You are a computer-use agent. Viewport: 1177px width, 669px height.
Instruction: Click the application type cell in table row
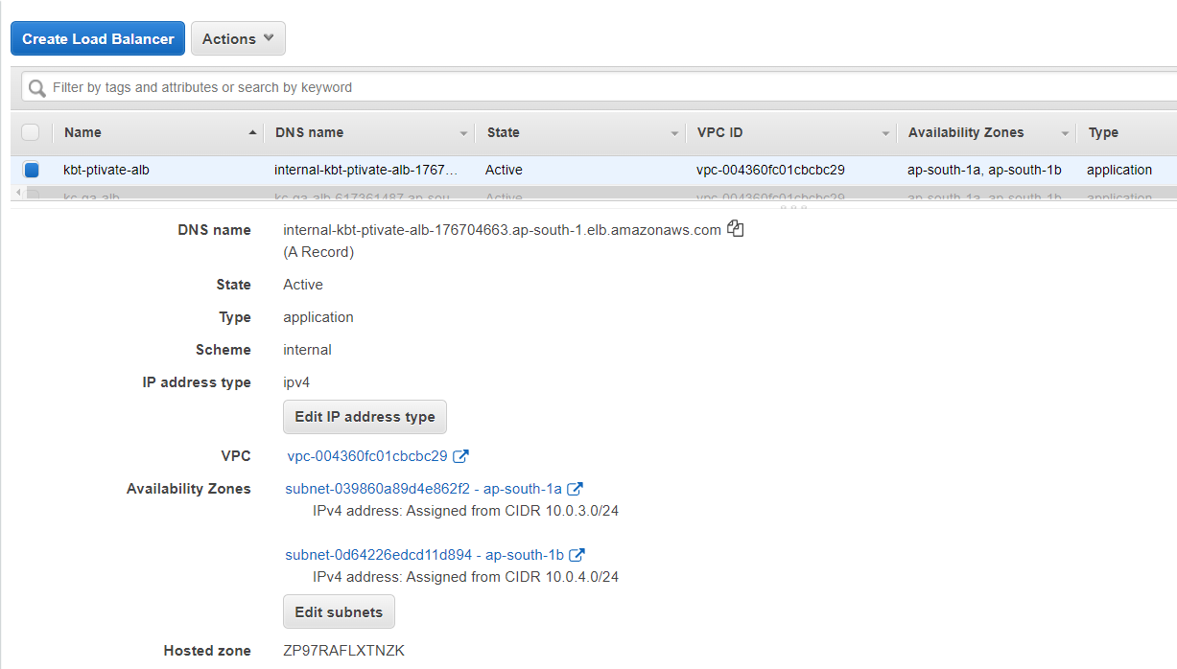point(1119,170)
